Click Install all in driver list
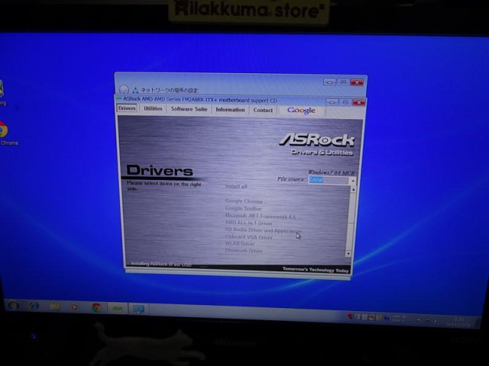The width and height of the screenshot is (489, 366). 236,186
